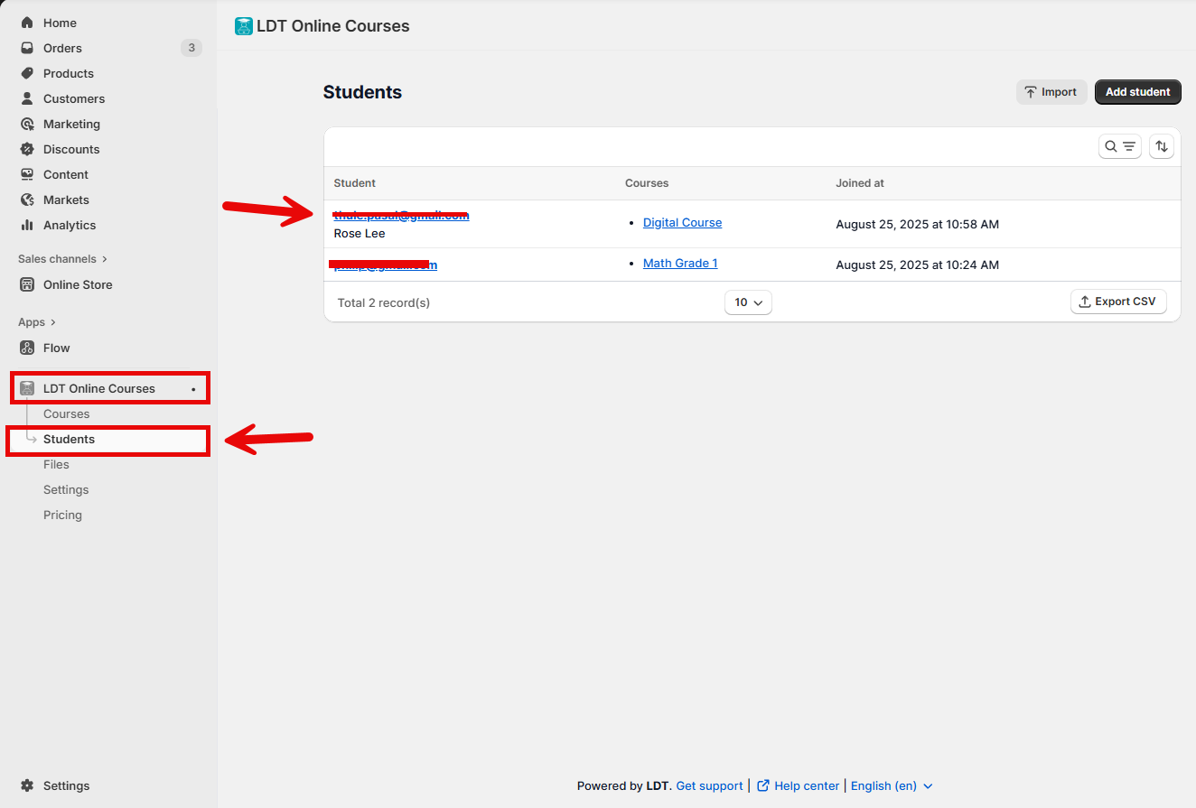The height and width of the screenshot is (808, 1196).
Task: Open the Digital Course link
Action: click(682, 223)
